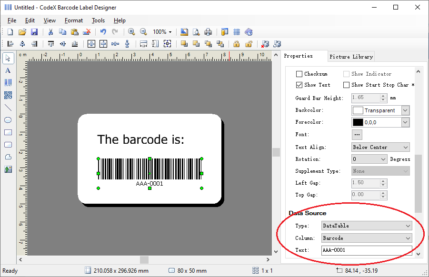Select the Line tool
This screenshot has width=429, height=277.
point(8,108)
